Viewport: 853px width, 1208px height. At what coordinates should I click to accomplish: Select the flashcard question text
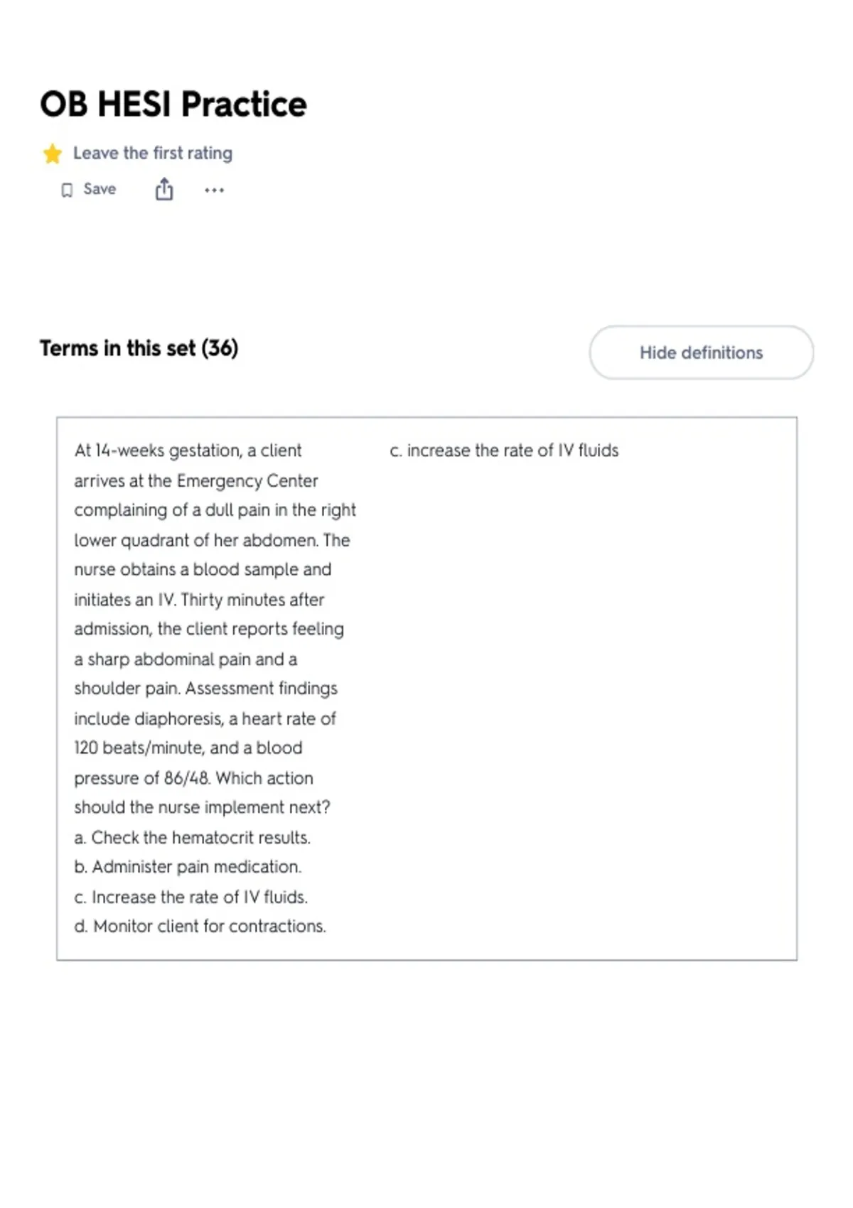[x=215, y=688]
